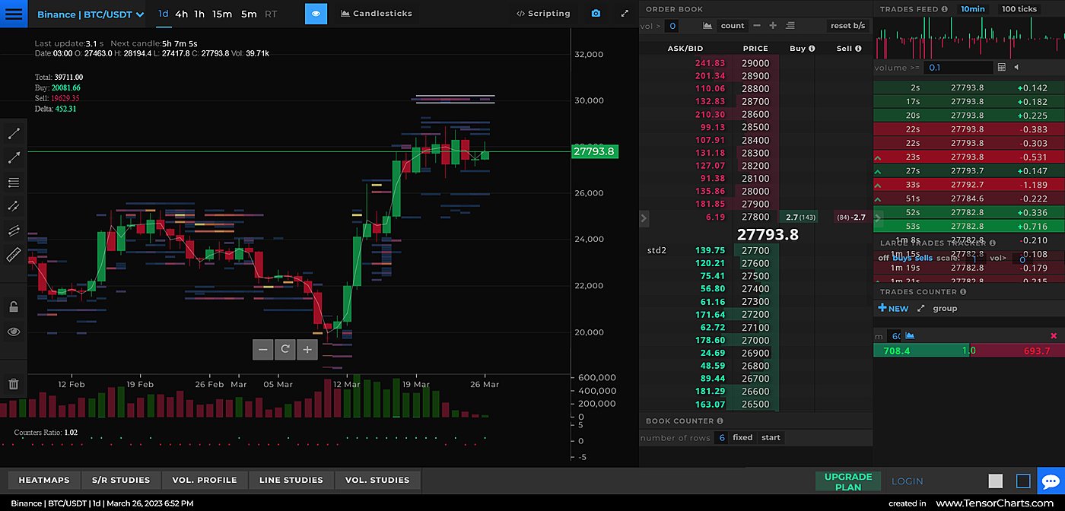Viewport: 1065px width, 511px height.
Task: Toggle drawings visibility eye in left toolbar
Action: 14,332
